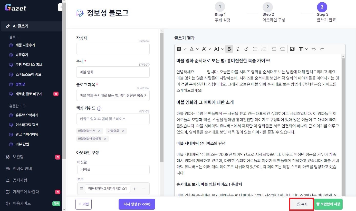356x211 pixels.
Task: Click the sidebar scrollbar
Action: pos(64,81)
